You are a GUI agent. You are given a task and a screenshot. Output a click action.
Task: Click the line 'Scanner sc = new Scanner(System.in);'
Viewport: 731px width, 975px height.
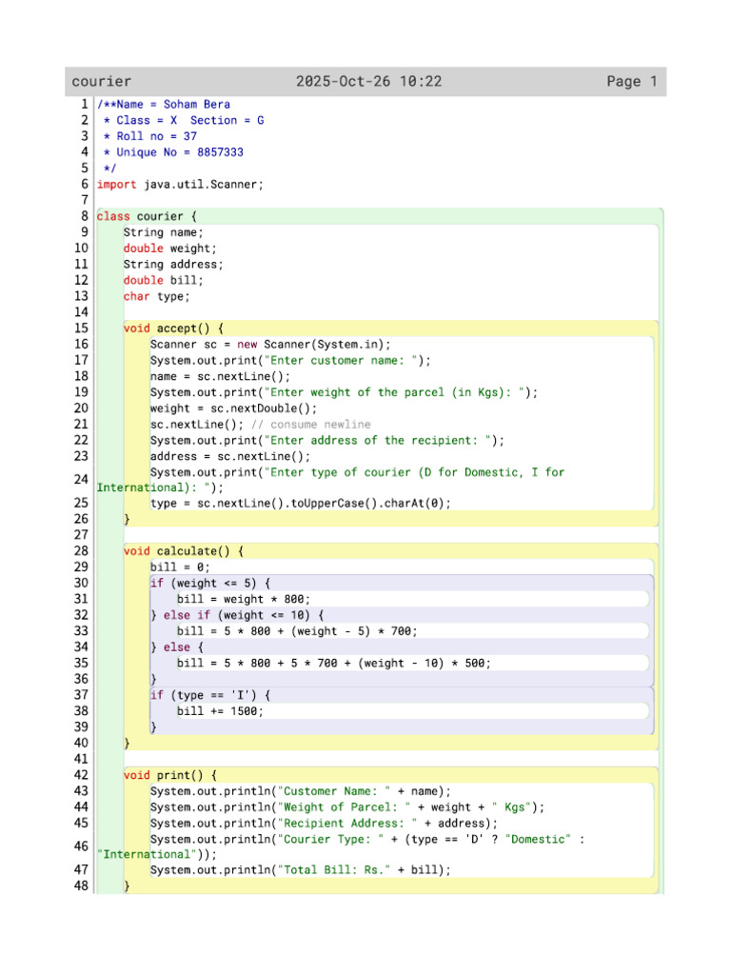[x=270, y=345]
